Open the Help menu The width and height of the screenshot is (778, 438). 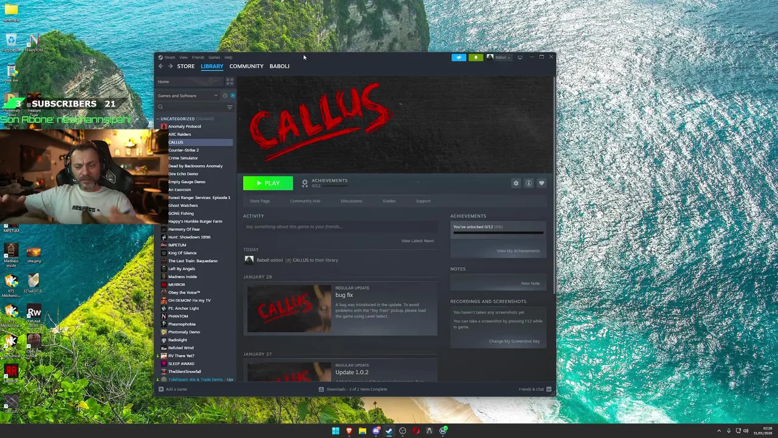pyautogui.click(x=229, y=57)
